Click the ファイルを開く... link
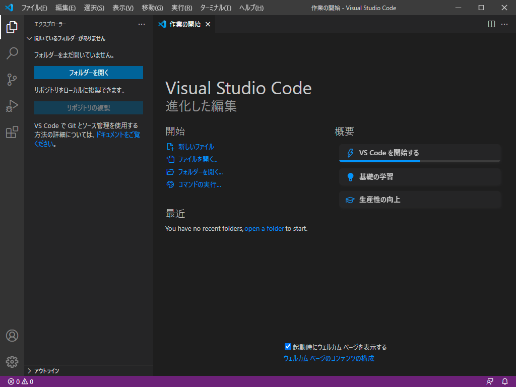Screen dimensions: 516x387 198,159
